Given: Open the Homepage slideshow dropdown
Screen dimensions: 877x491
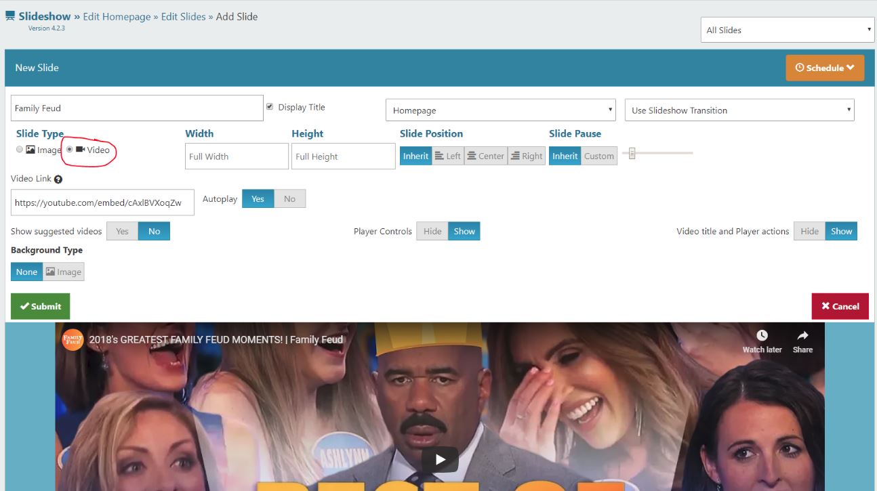Looking at the screenshot, I should pos(500,110).
